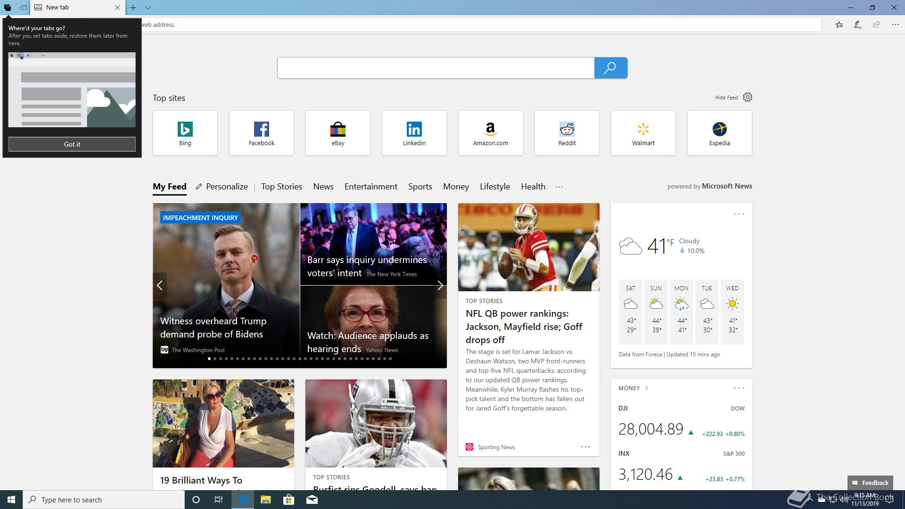Open the Reddit top site tile
Screen dimensions: 905x509
[x=567, y=133]
